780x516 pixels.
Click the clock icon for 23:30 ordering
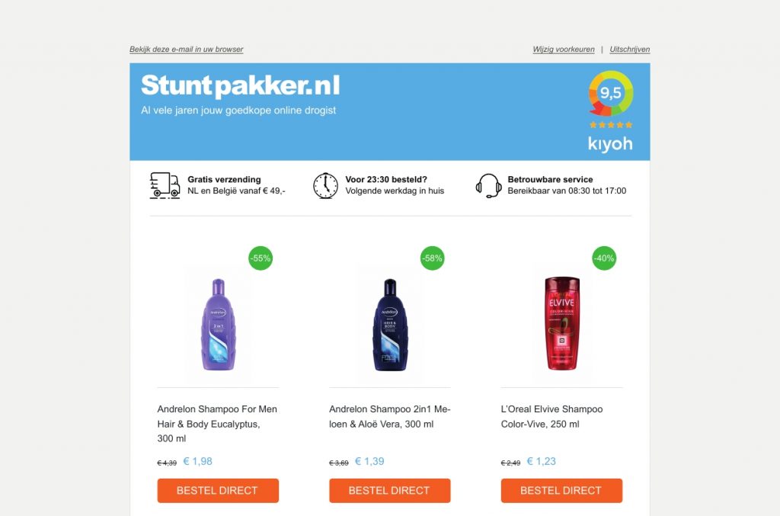click(325, 186)
